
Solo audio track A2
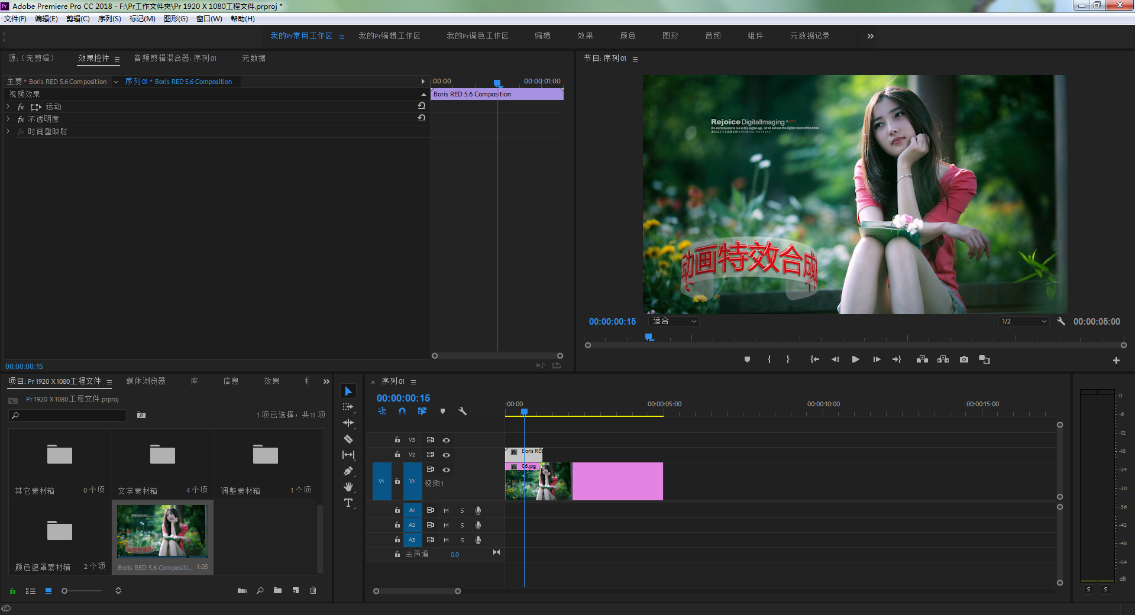[x=462, y=525]
